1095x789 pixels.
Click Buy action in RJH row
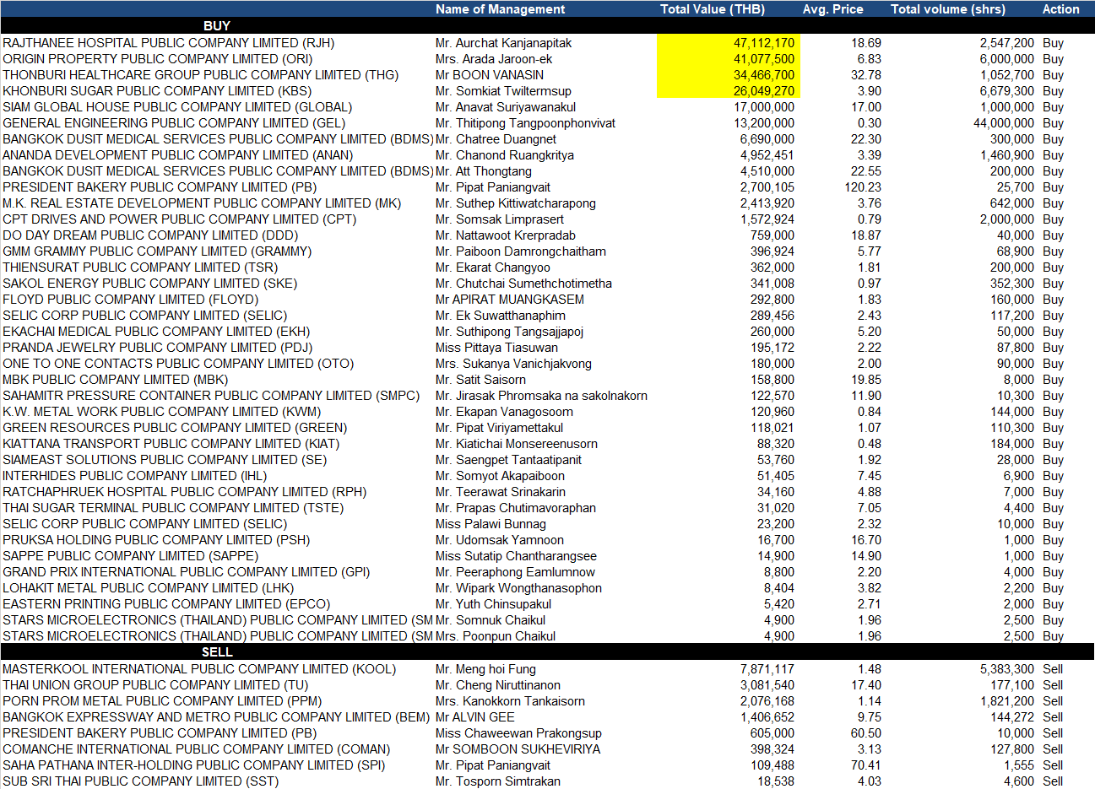coord(1053,43)
